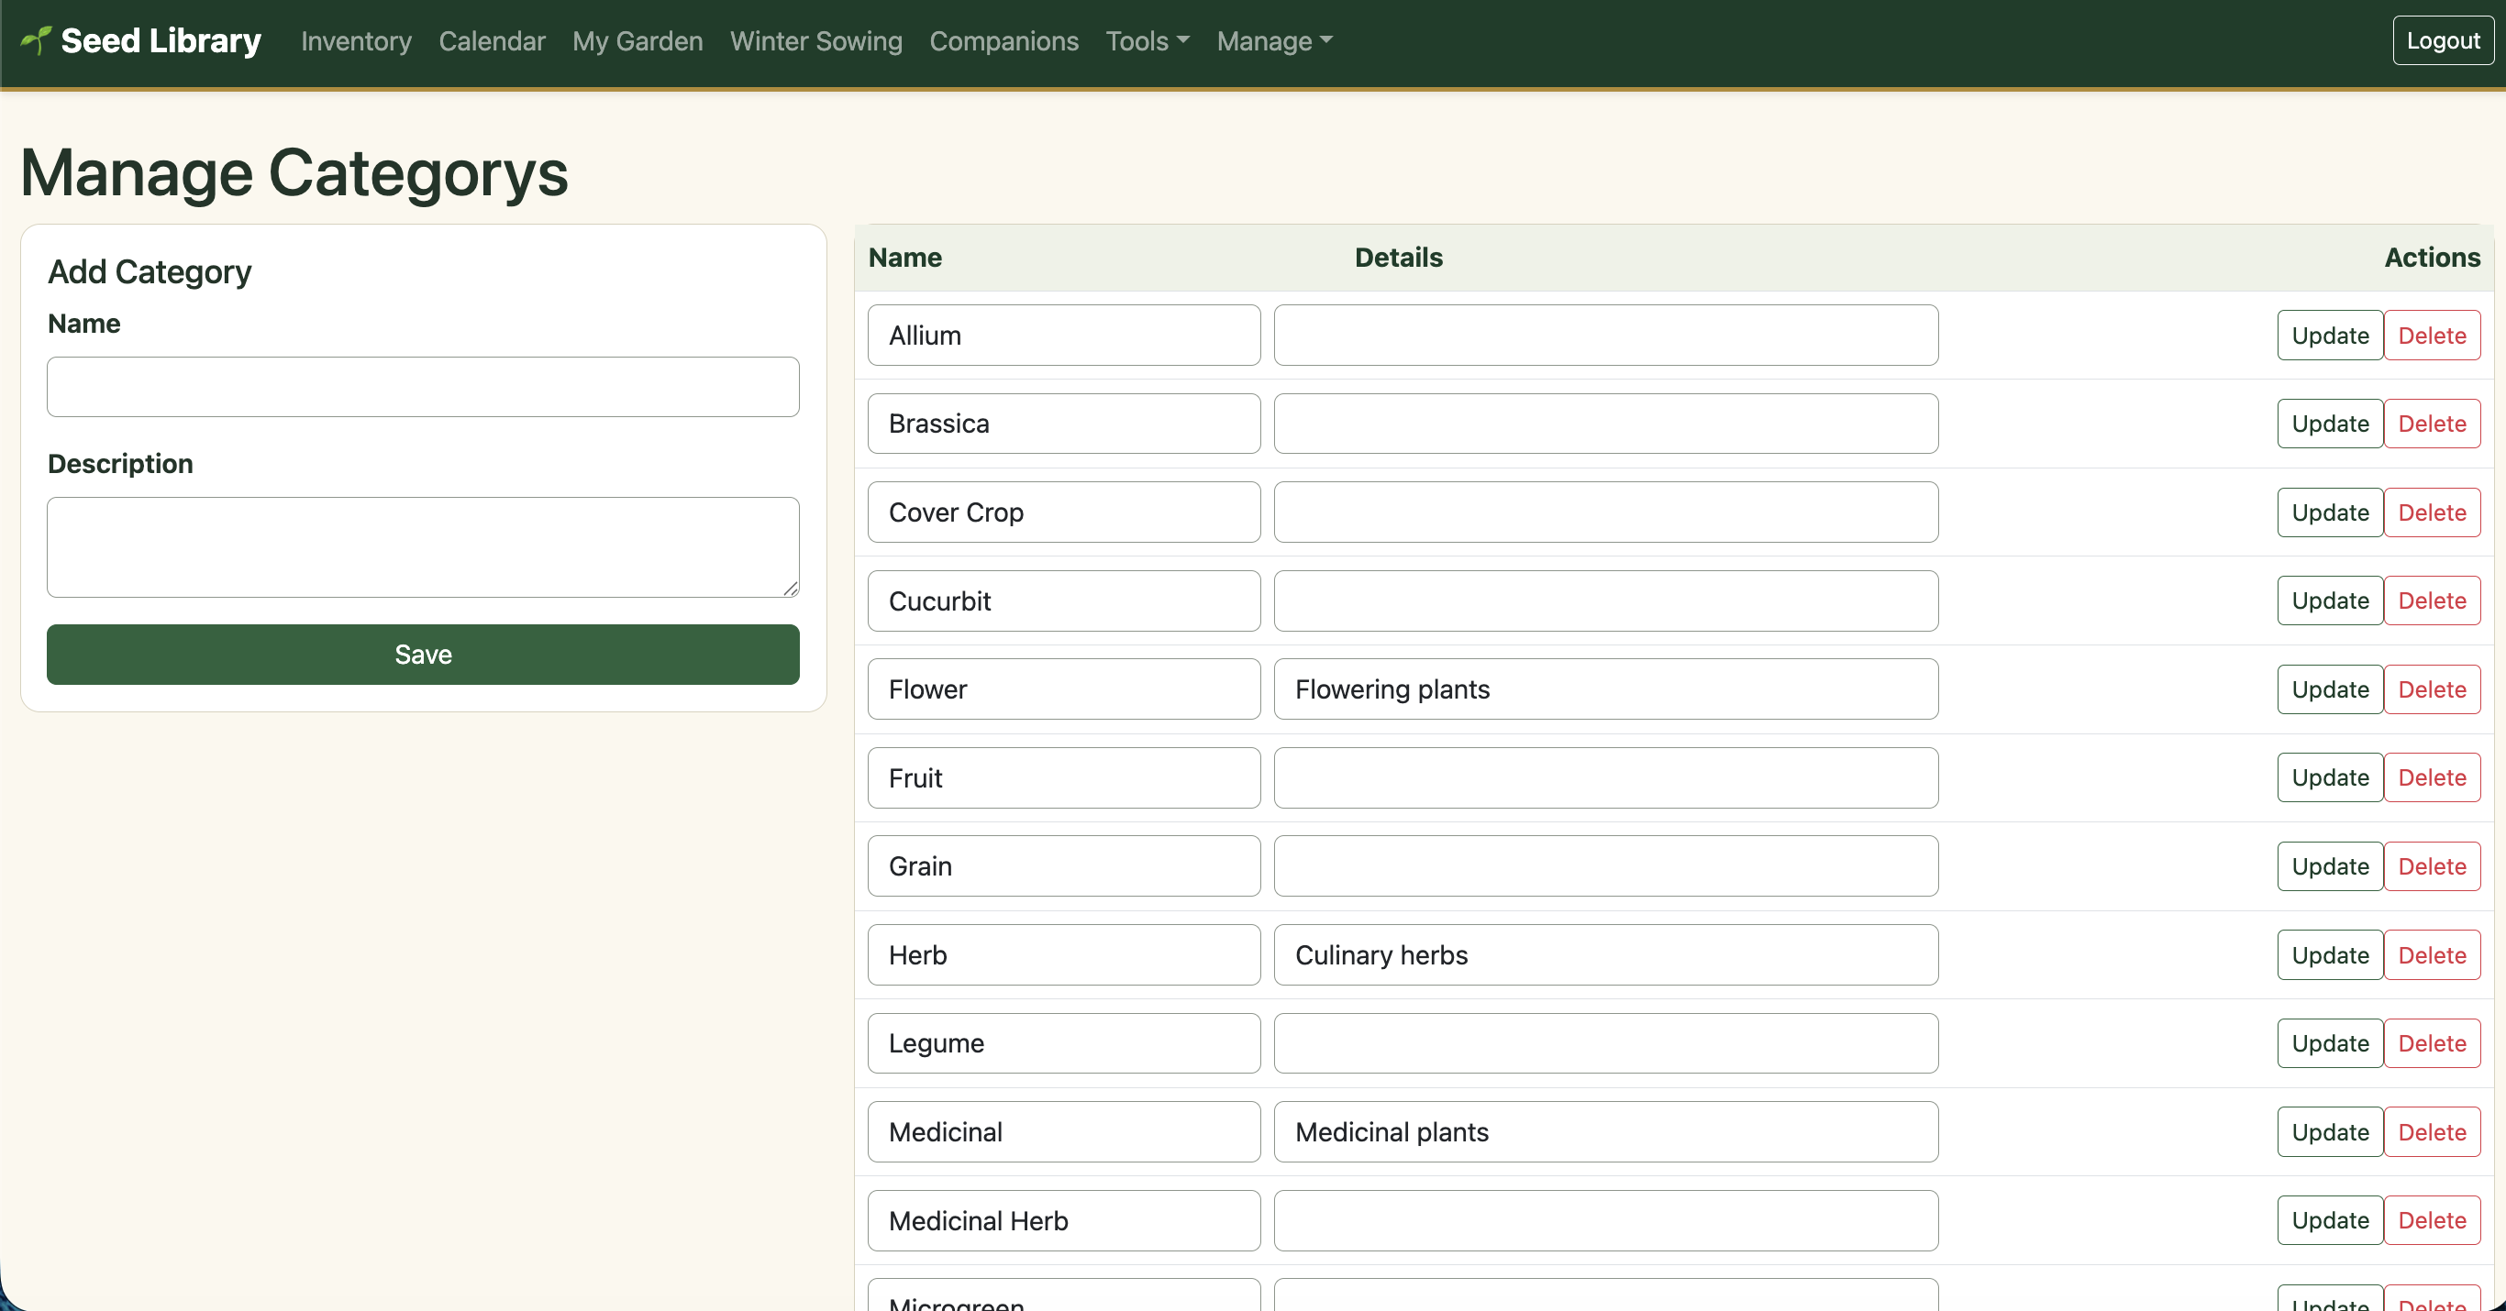Edit the Herb name field

point(1064,955)
